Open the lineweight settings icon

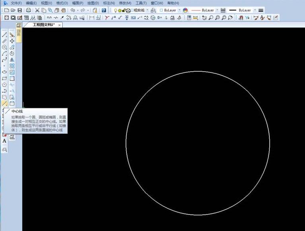point(261,10)
